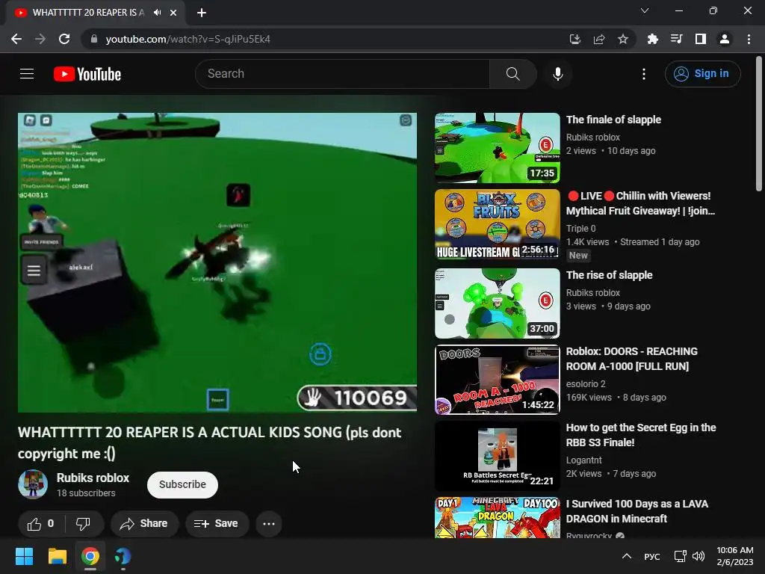Screen dimensions: 765x574
Task: Open the Chrome profile icon
Action: [x=725, y=39]
